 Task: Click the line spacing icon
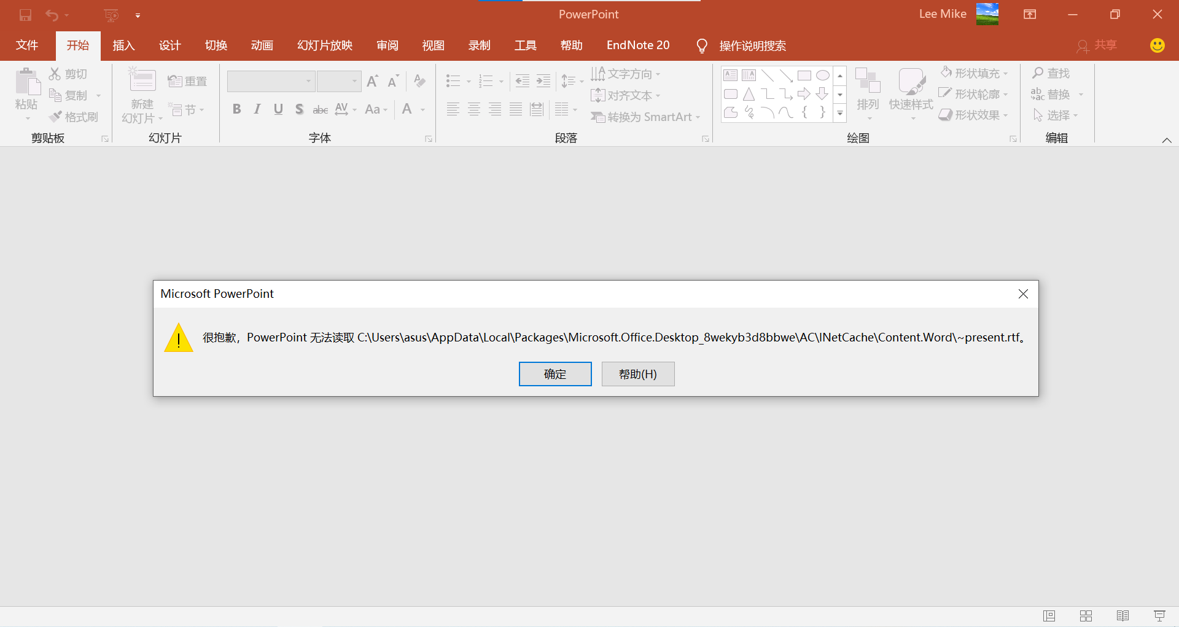click(x=569, y=80)
